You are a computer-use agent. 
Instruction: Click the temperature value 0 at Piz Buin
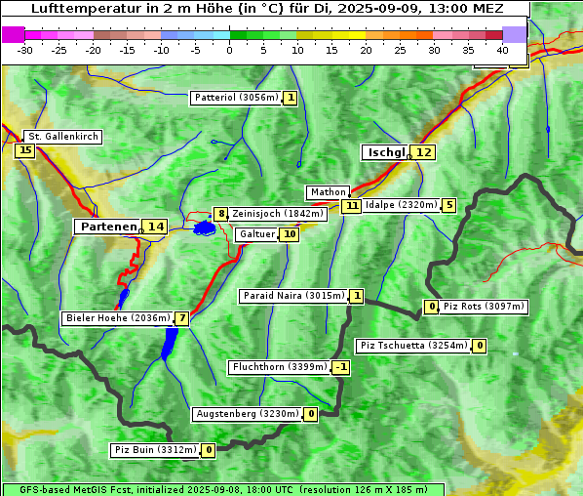pos(209,450)
